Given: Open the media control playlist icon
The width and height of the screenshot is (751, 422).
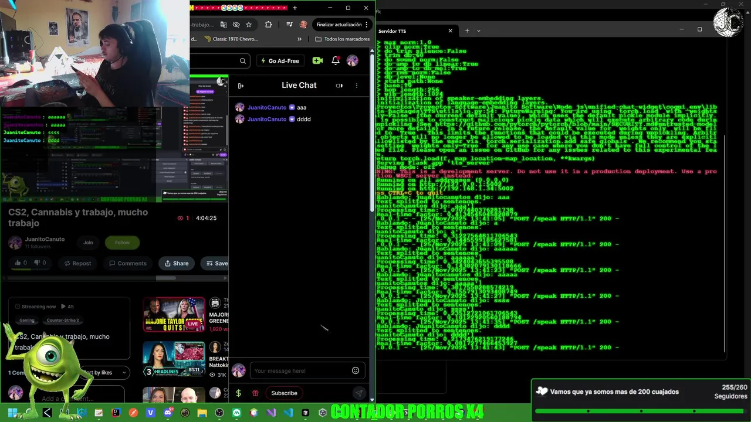Looking at the screenshot, I should pos(289,25).
